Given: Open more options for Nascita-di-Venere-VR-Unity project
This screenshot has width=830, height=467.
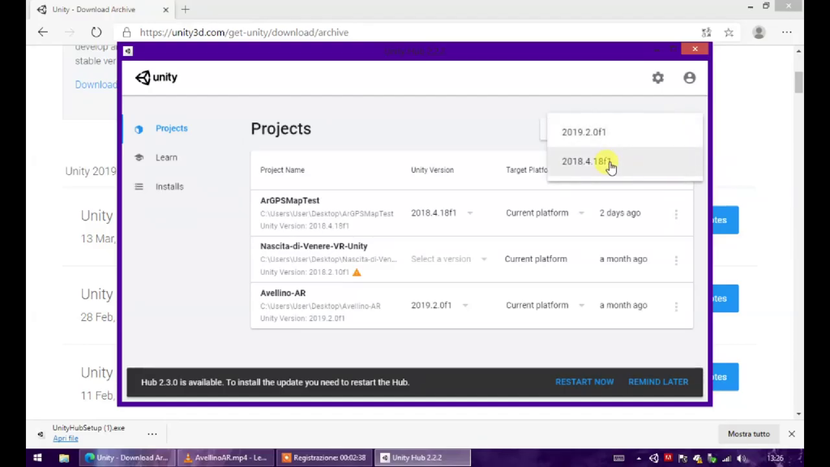Looking at the screenshot, I should point(676,260).
